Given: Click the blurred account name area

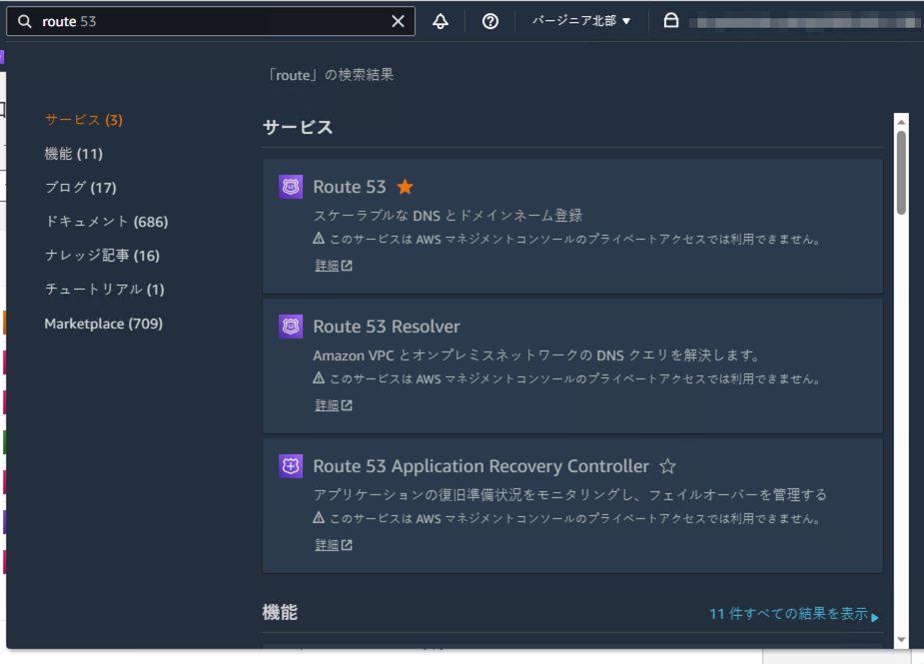Looking at the screenshot, I should tap(804, 22).
